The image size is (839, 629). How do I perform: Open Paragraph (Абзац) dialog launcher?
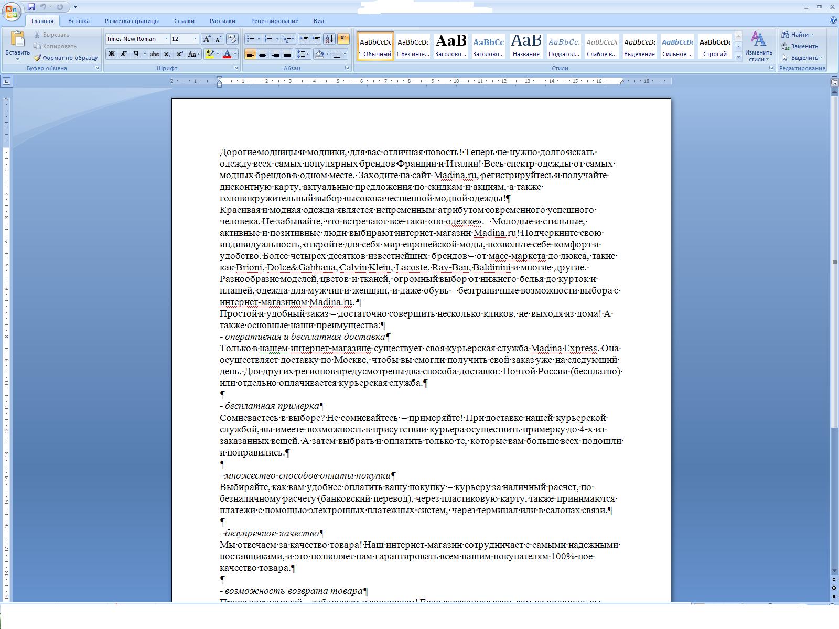[x=347, y=68]
